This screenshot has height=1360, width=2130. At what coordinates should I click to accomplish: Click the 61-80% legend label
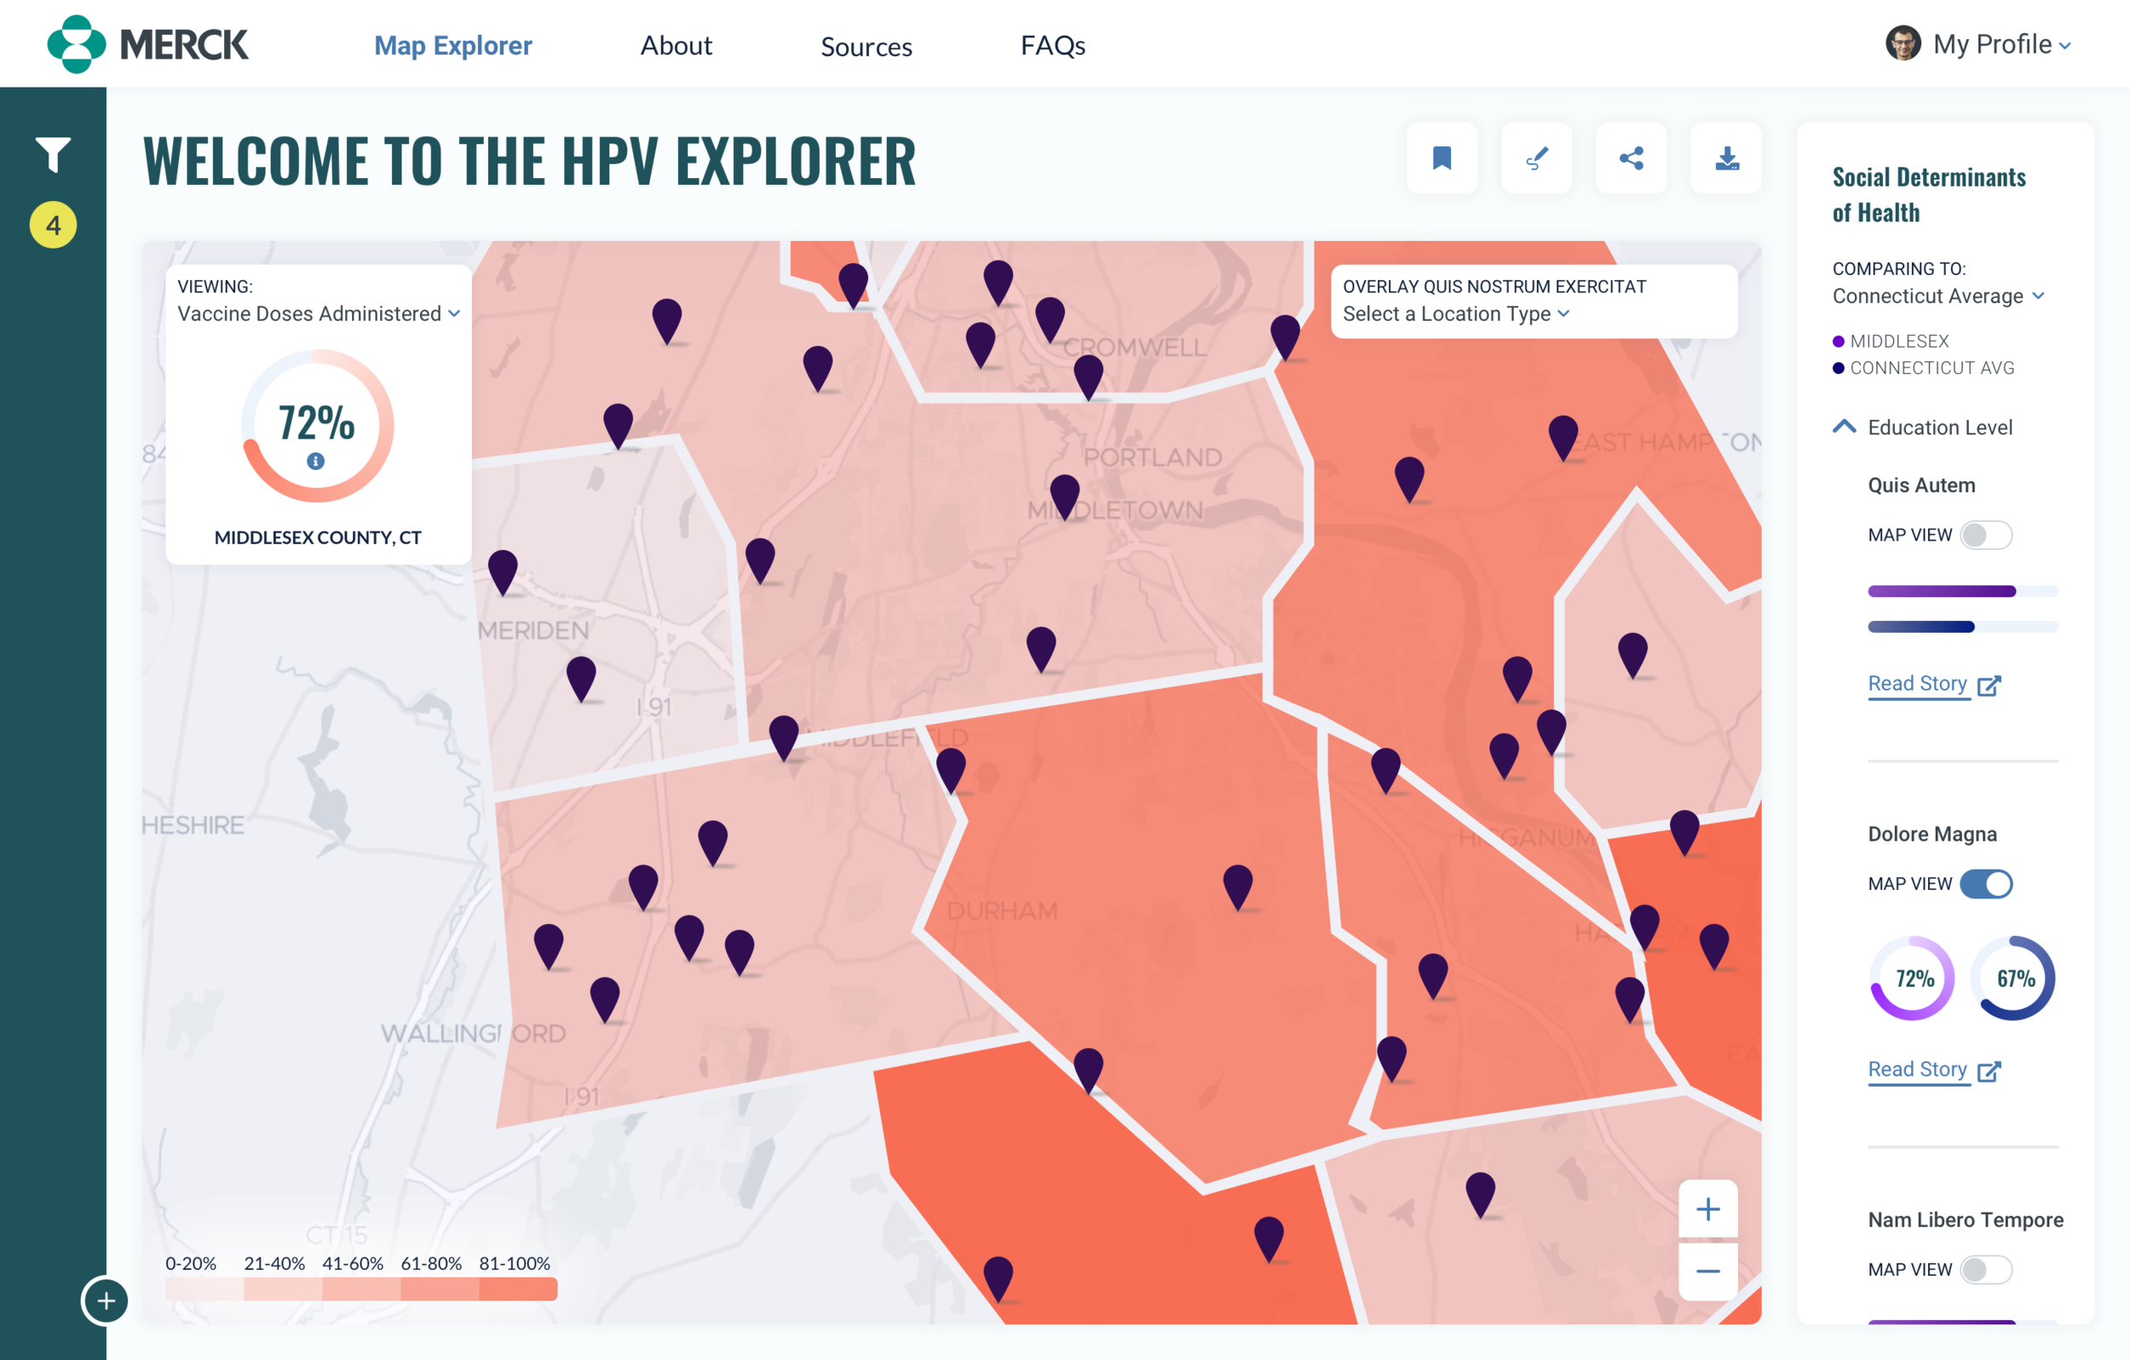(431, 1264)
